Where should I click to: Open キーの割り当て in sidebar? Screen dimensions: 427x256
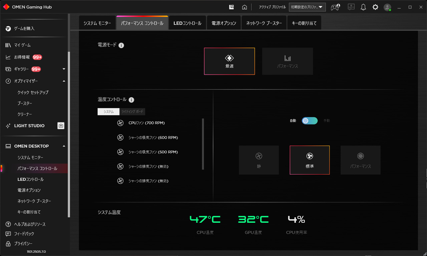(29, 212)
